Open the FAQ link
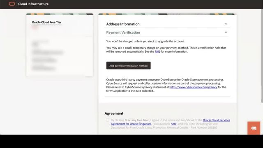 (157, 51)
